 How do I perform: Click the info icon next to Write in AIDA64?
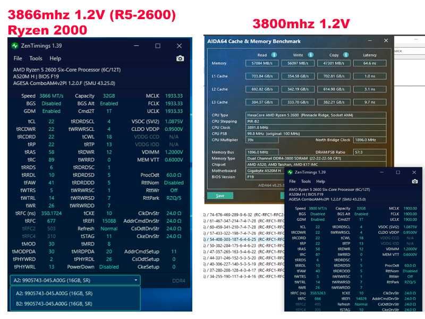point(310,55)
